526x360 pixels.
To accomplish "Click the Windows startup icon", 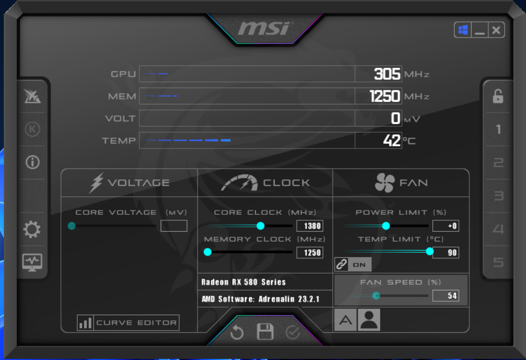I will (463, 30).
